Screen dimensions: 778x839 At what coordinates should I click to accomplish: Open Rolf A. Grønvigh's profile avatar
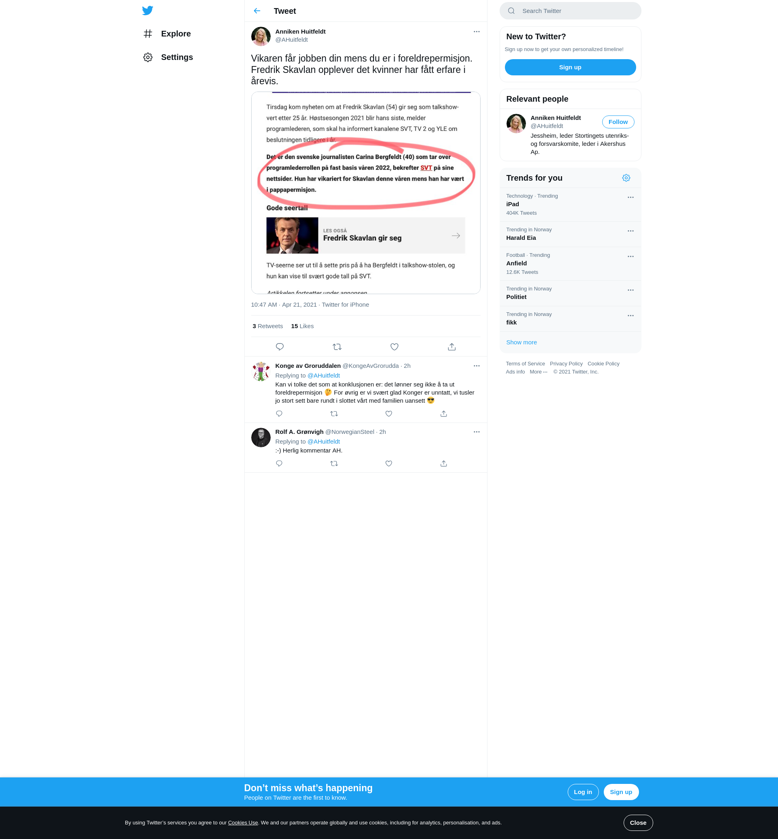[261, 438]
